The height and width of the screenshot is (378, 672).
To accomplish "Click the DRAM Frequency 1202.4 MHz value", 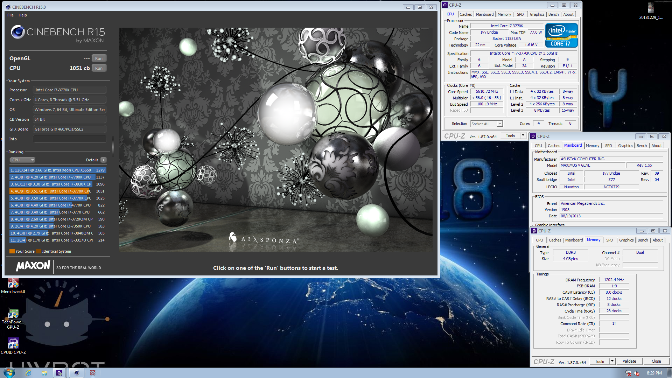I will pyautogui.click(x=614, y=280).
